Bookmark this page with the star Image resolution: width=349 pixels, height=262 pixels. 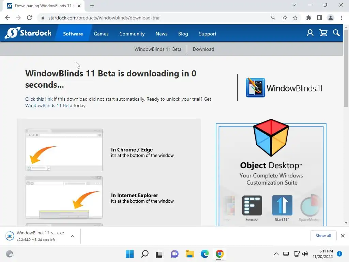tap(295, 18)
